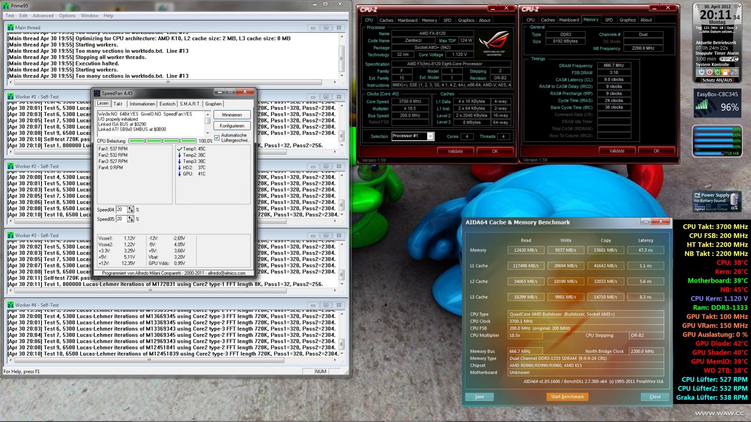Click the WiFi signal bars in EasyBox widget
This screenshot has height=422, width=751.
tap(702, 105)
